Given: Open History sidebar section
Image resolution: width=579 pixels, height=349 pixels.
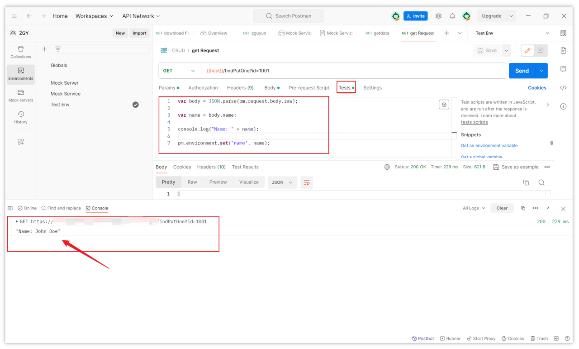Looking at the screenshot, I should pos(21,117).
